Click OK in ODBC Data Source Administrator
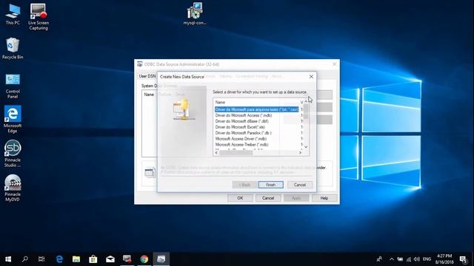The width and height of the screenshot is (474, 266). 240,198
